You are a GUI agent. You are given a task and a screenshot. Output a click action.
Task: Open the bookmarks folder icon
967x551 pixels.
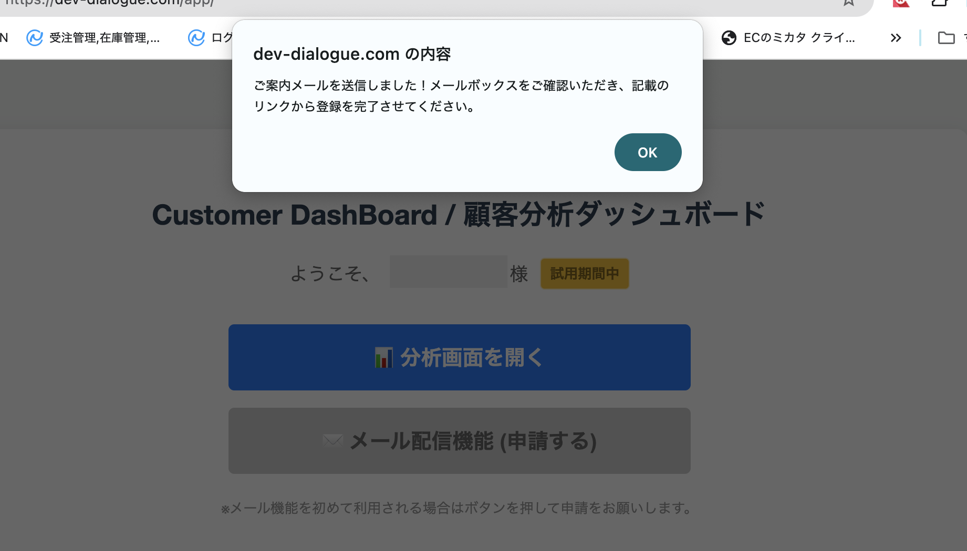point(946,38)
